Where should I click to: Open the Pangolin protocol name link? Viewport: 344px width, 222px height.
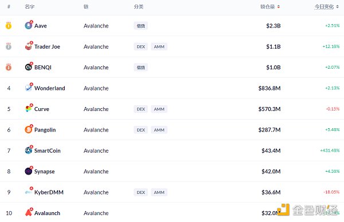click(45, 130)
